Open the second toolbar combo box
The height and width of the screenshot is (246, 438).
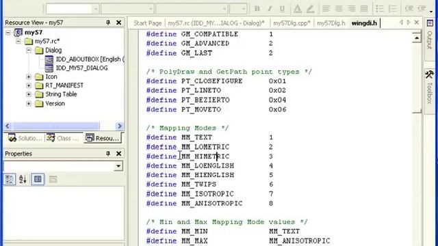151,9
